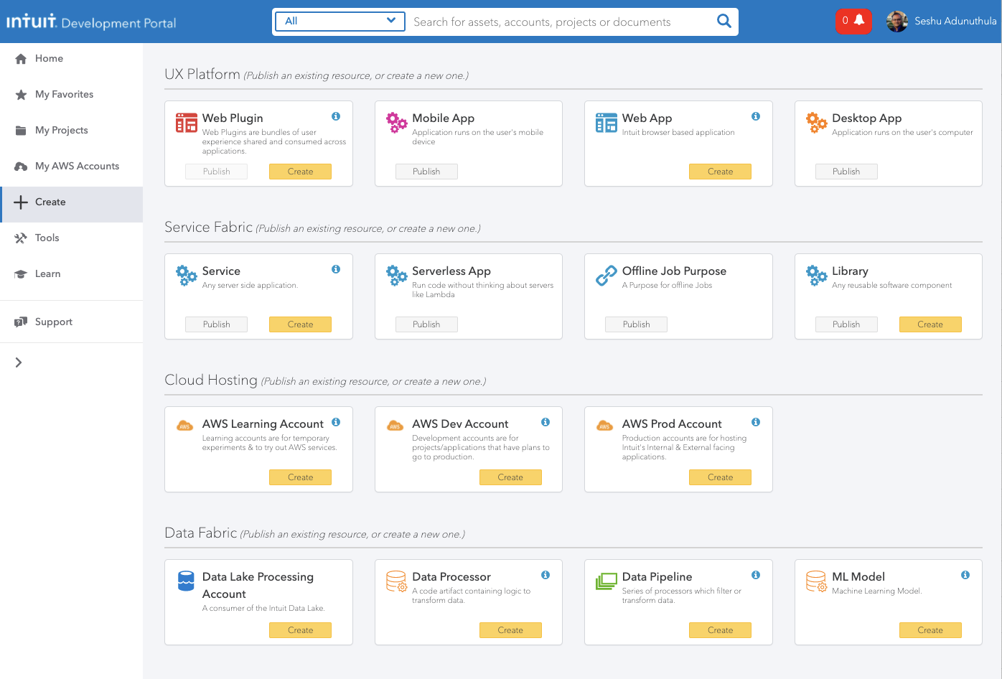This screenshot has width=1002, height=679.
Task: Click Publish button on Mobile App card
Action: [426, 172]
